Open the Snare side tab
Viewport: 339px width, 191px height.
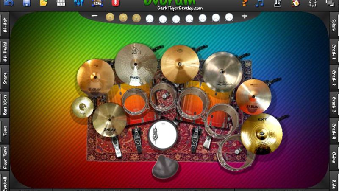pyautogui.click(x=5, y=78)
